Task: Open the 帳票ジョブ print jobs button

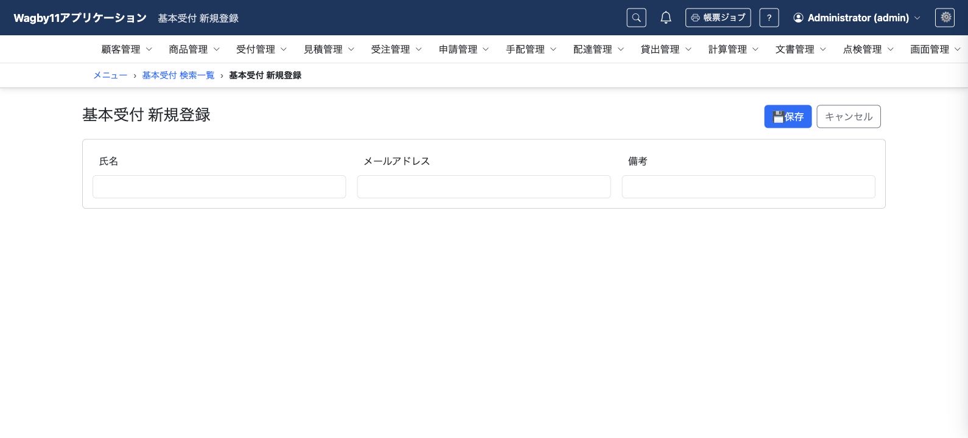Action: point(718,18)
